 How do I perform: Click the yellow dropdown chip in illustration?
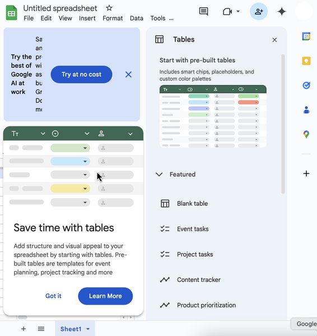coord(71,189)
